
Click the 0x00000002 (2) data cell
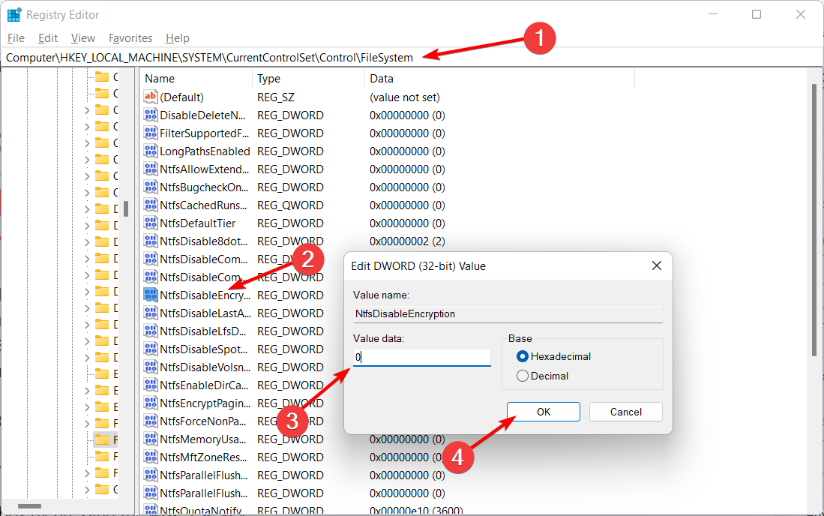[x=407, y=241]
